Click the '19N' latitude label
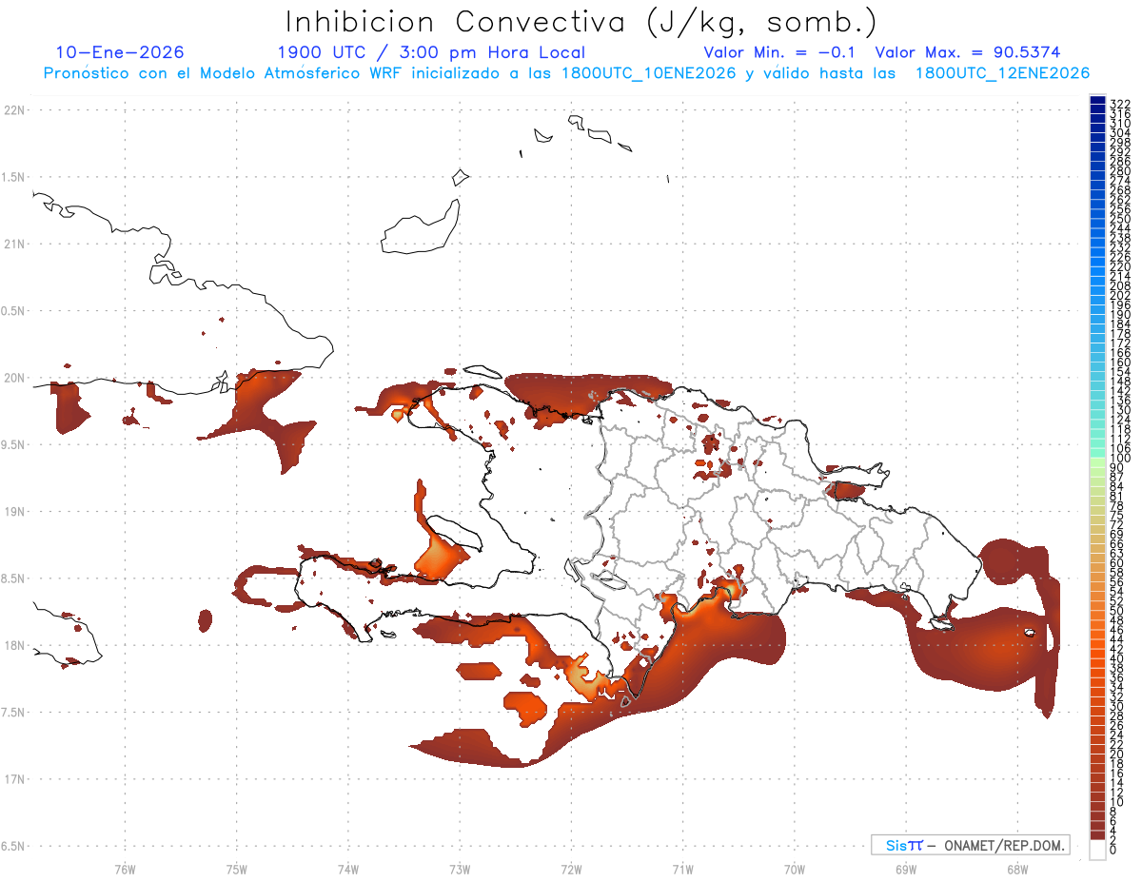 14,511
